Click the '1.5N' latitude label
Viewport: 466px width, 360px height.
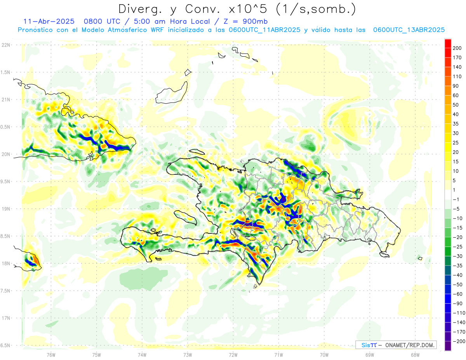[x=6, y=72]
